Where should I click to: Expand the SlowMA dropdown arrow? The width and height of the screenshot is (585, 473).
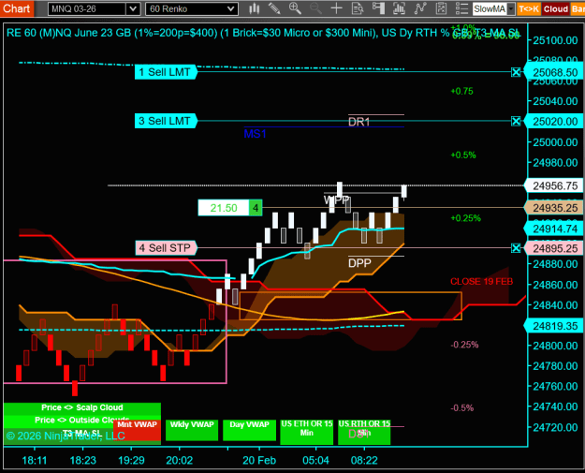pyautogui.click(x=511, y=9)
